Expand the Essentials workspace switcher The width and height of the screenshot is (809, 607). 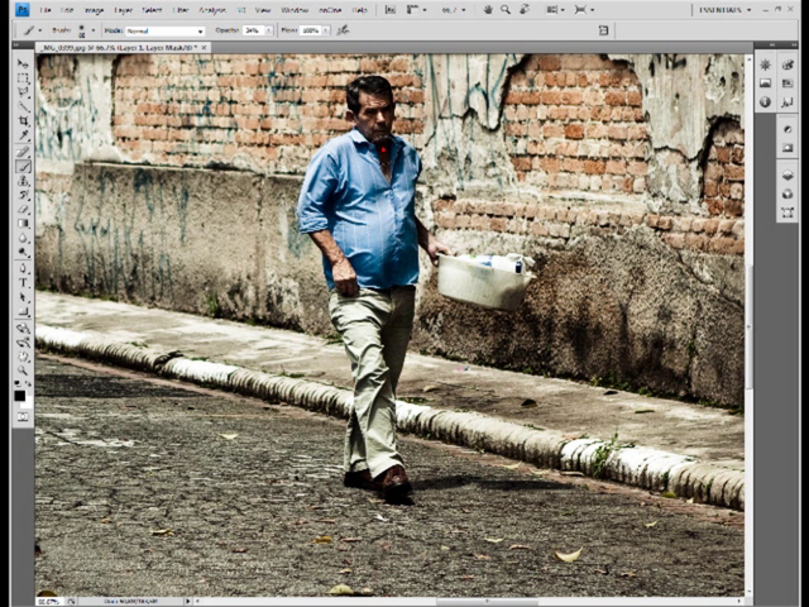(724, 10)
